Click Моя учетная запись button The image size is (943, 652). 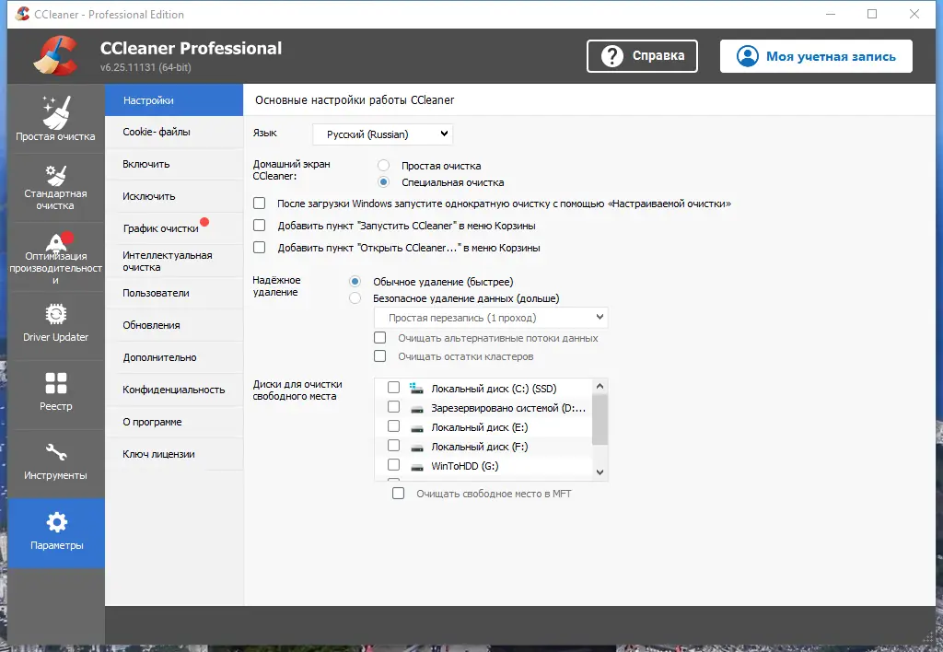[816, 56]
